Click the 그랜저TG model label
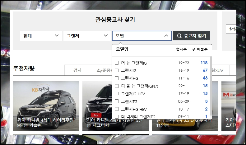 click(x=129, y=102)
